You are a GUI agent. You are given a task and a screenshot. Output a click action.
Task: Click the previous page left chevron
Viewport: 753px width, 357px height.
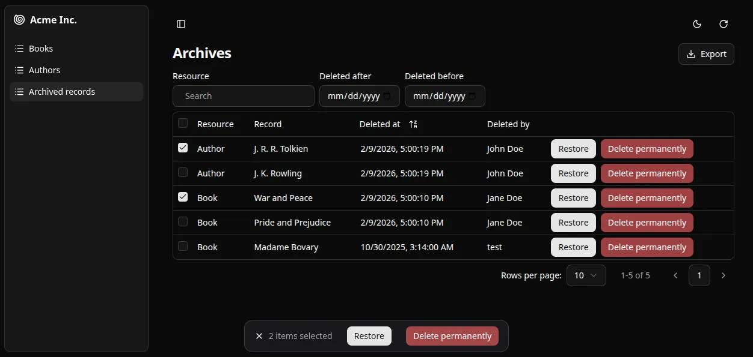coord(675,275)
